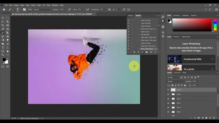Open layer blend mode Normal dropdown
Screen dimensions: 219x123
[x=176, y=81]
